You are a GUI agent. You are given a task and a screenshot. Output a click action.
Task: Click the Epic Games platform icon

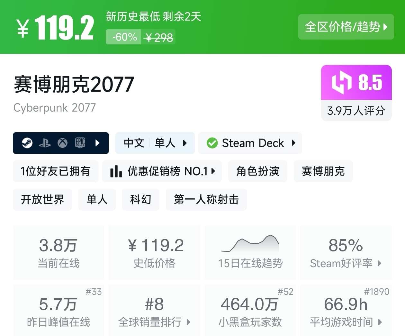[80, 143]
